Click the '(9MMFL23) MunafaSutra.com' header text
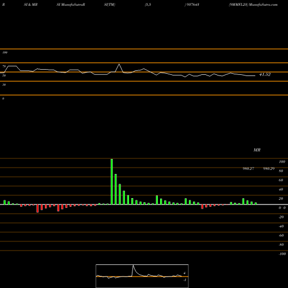 (253, 5)
